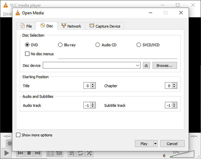The image size is (201, 159).
Task: Increase the Chapter value with up arrow
Action: coord(174,84)
